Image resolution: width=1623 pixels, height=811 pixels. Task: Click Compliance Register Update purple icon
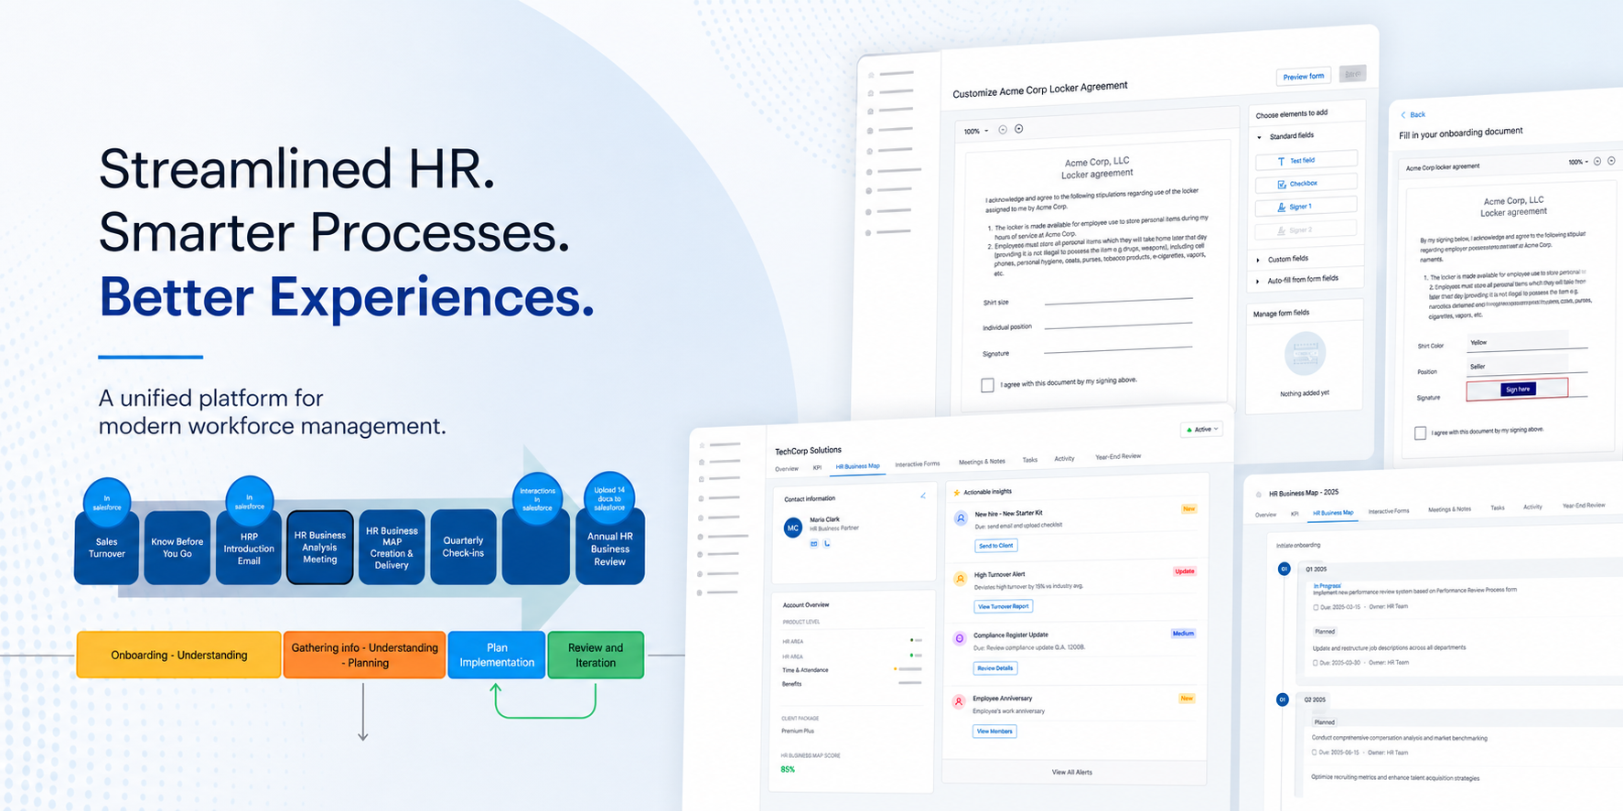[959, 638]
